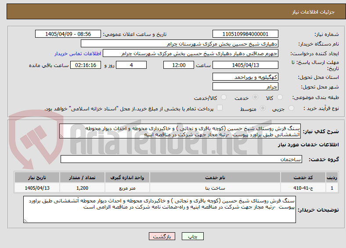This screenshot has width=346, height=248.
Task: Click the request creator field جهرم صداقتی
Action: [191, 53]
